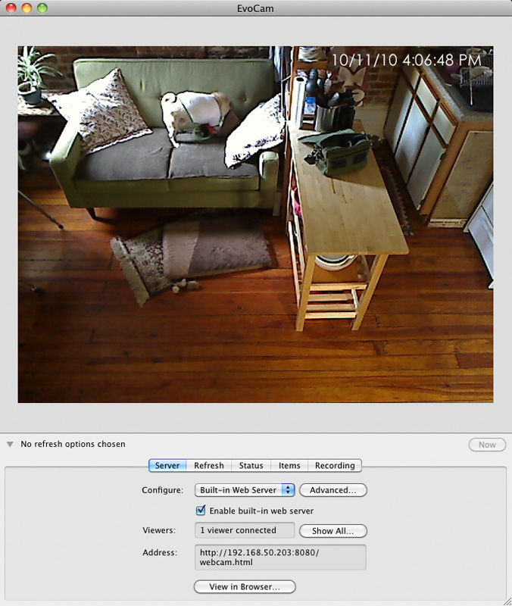This screenshot has height=606, width=512.
Task: Click the webcam address field
Action: pos(280,558)
